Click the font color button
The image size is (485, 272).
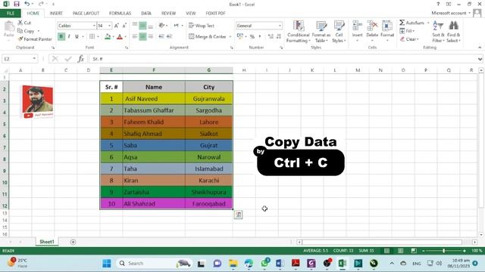(x=120, y=37)
